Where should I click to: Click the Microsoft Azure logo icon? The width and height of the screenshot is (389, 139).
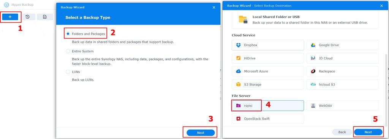click(239, 71)
